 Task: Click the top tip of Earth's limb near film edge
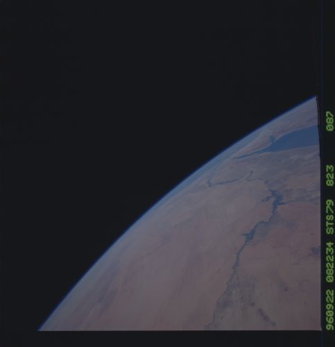(x=315, y=96)
